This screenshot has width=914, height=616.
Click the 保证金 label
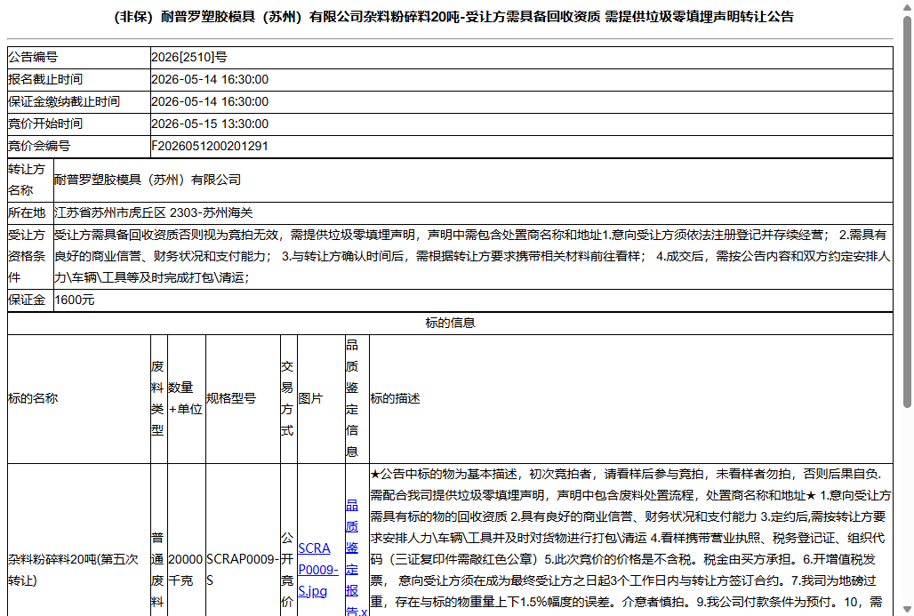click(27, 300)
